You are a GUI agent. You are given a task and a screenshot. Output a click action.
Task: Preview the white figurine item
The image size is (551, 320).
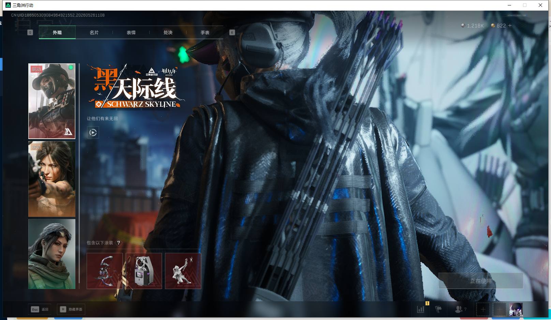pyautogui.click(x=183, y=271)
